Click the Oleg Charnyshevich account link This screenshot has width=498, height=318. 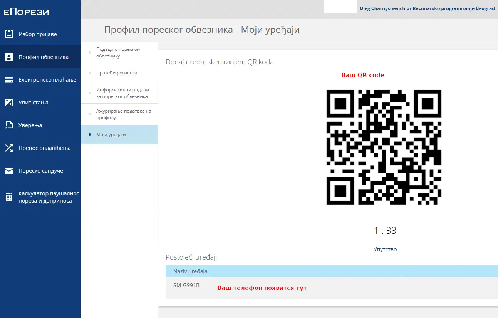(428, 8)
